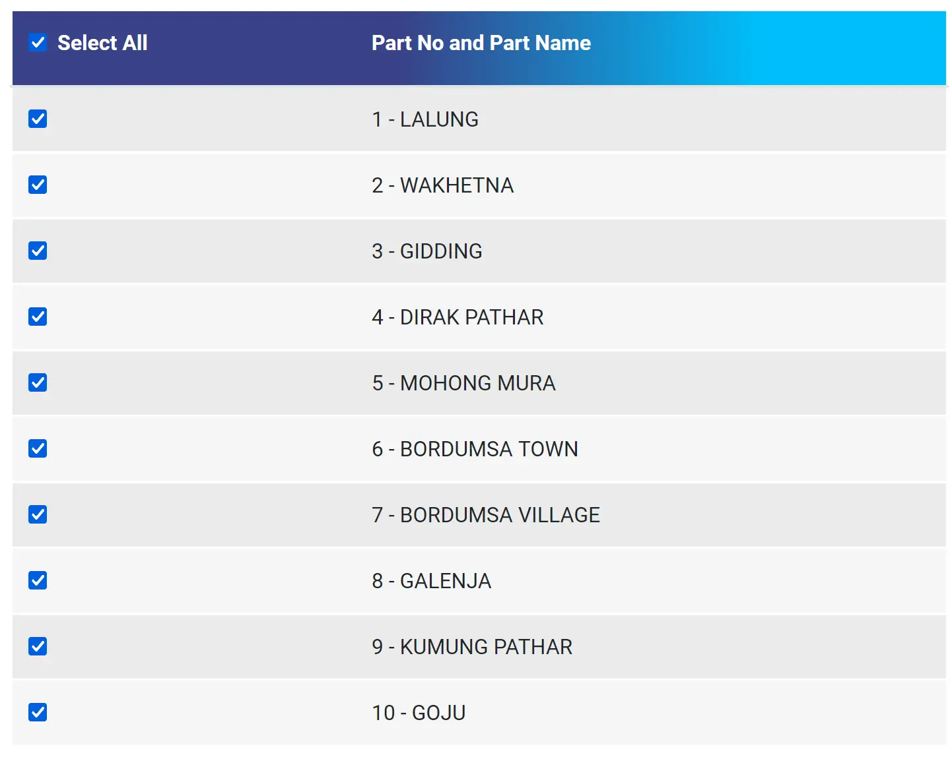Uncheck the checkbox for 4 - DIRAK PATHAR

pos(38,317)
